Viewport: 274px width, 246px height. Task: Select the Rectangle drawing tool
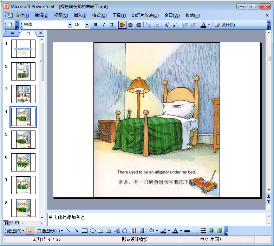pos(85,231)
